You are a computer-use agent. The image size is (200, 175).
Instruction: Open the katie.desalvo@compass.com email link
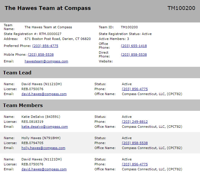[x=45, y=127]
